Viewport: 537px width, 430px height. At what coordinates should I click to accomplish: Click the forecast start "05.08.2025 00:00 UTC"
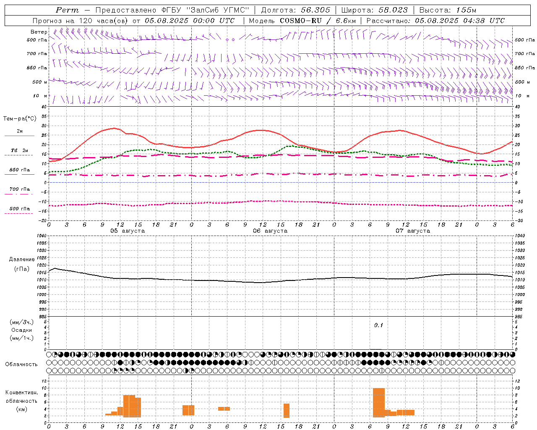[x=190, y=21]
